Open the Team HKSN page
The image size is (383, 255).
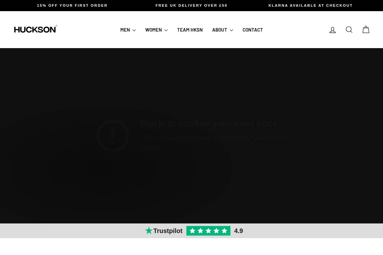[190, 30]
